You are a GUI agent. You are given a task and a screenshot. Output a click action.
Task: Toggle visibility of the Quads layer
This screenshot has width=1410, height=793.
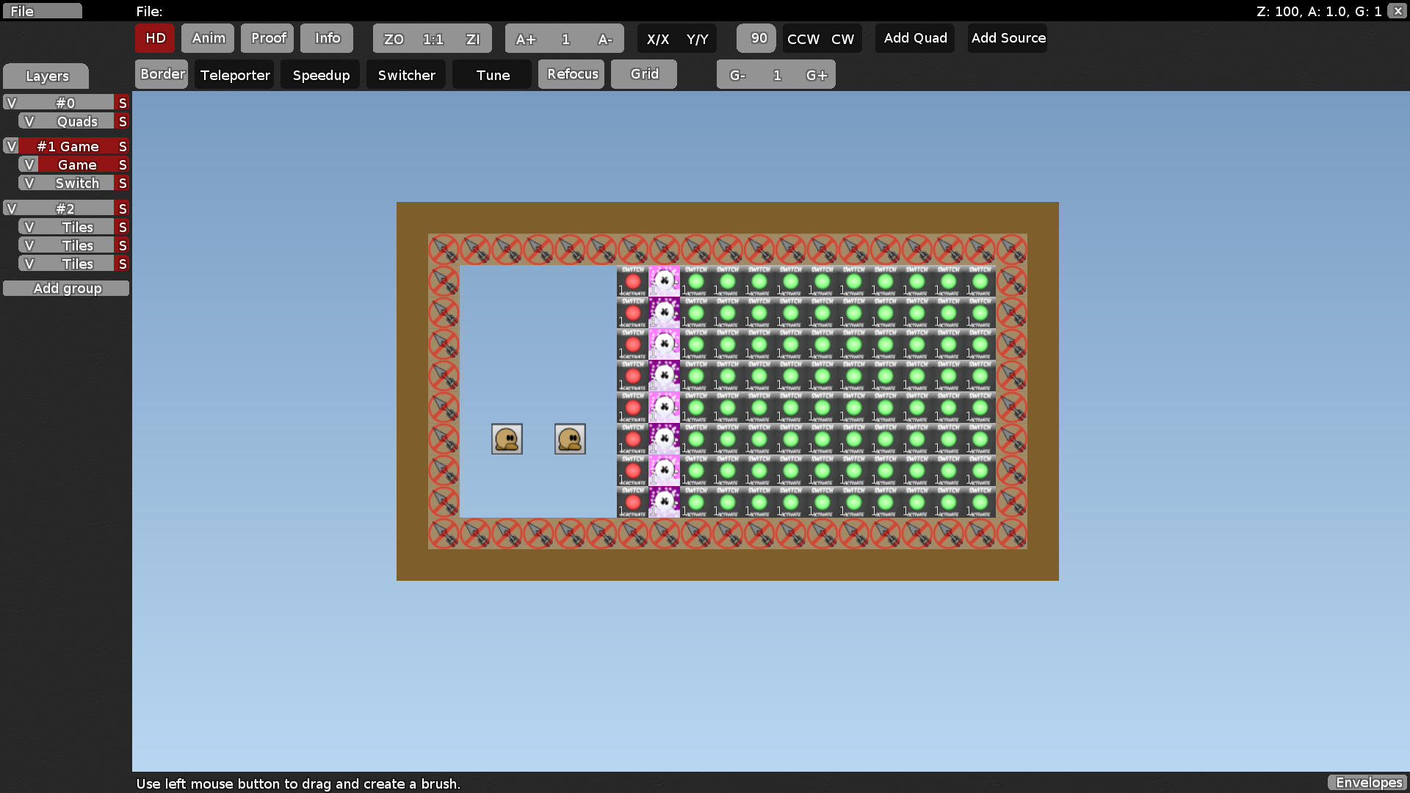tap(29, 120)
